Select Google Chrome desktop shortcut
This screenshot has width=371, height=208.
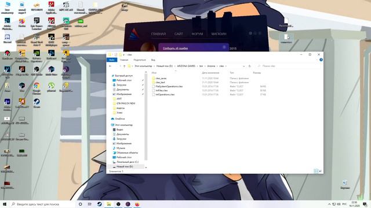(37, 88)
